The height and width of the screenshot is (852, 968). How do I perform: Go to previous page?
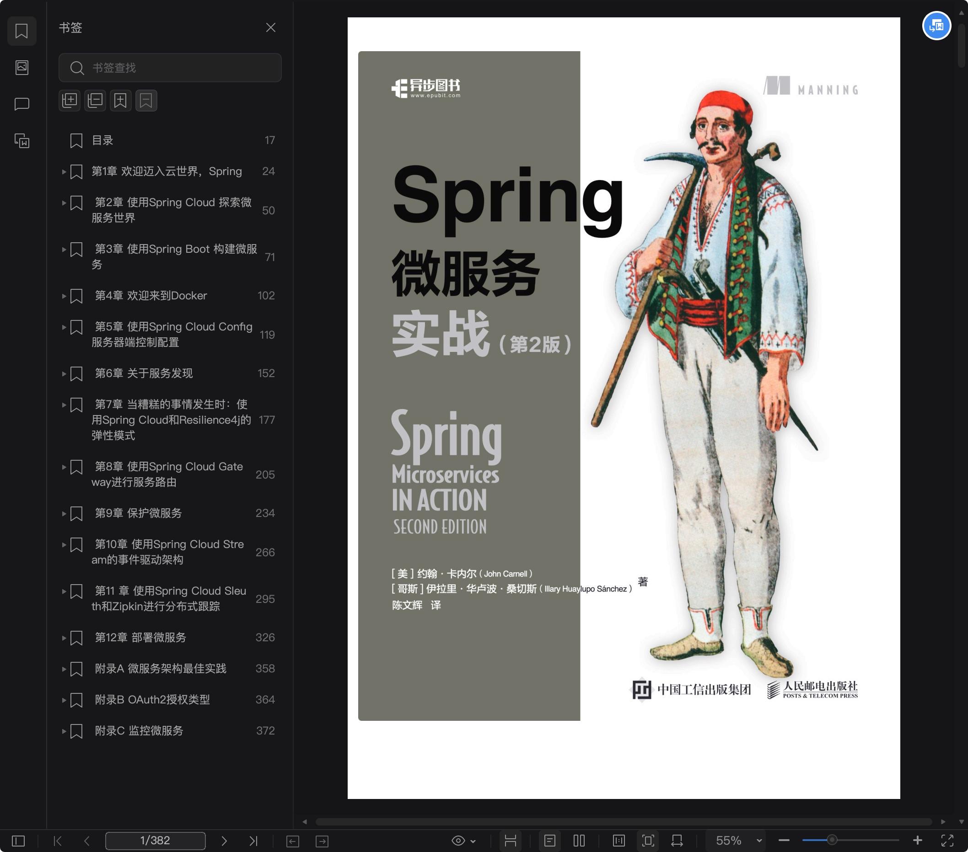pyautogui.click(x=86, y=841)
